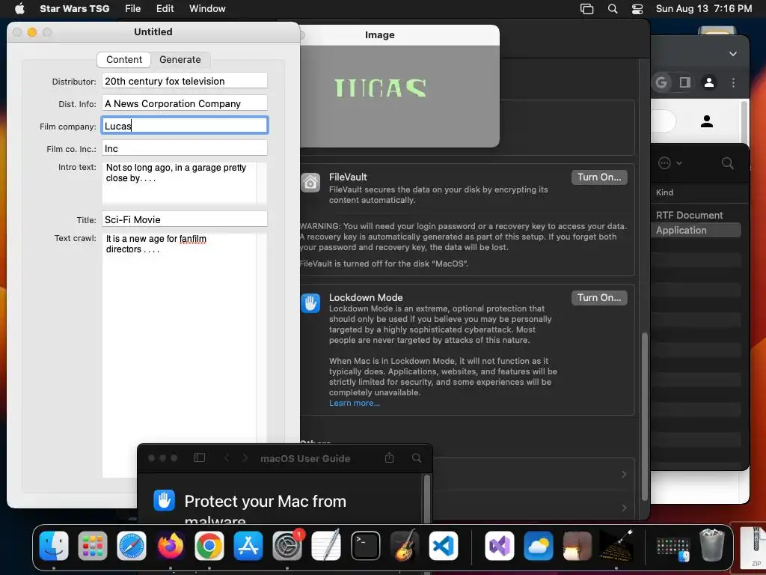Viewport: 766px width, 575px height.
Task: Switch to the Content tab
Action: (x=124, y=60)
